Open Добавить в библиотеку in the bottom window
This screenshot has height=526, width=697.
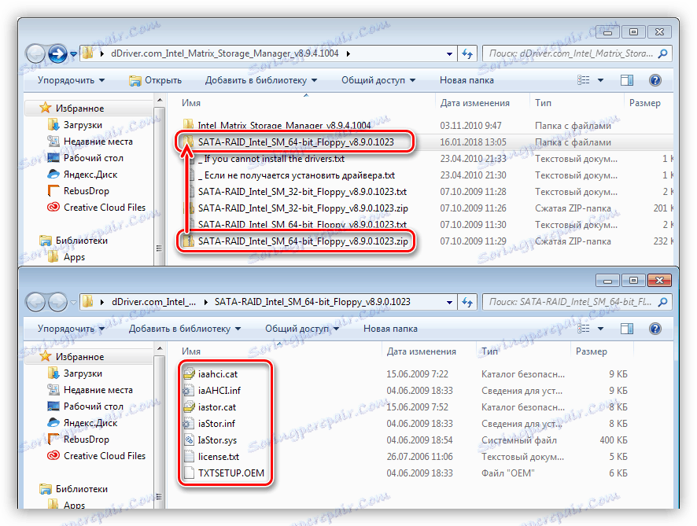[x=185, y=329]
